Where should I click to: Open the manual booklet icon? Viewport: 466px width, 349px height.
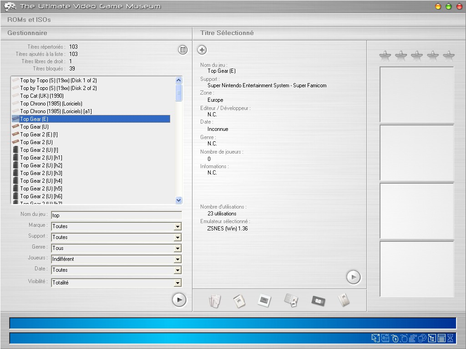pyautogui.click(x=239, y=301)
